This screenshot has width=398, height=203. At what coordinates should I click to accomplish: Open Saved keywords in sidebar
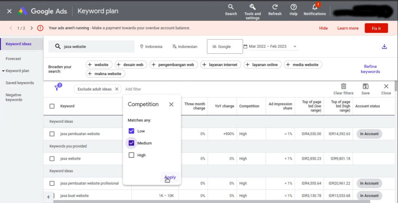tap(20, 83)
